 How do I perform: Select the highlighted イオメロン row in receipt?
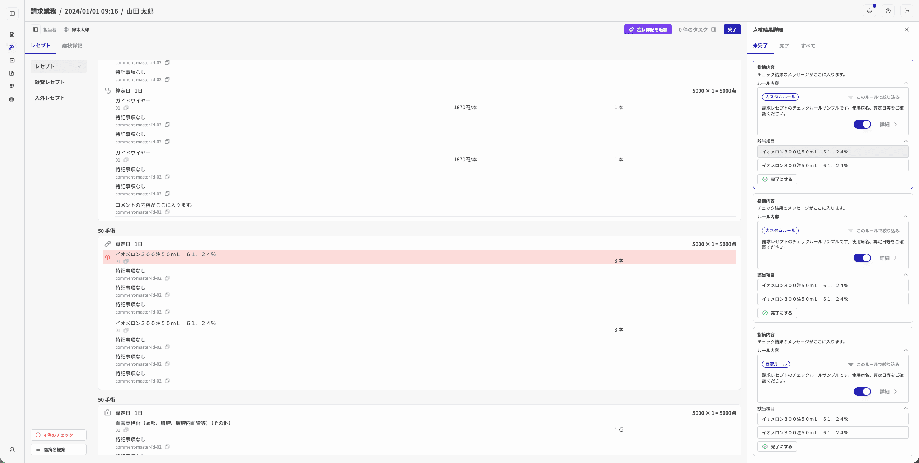coord(419,257)
